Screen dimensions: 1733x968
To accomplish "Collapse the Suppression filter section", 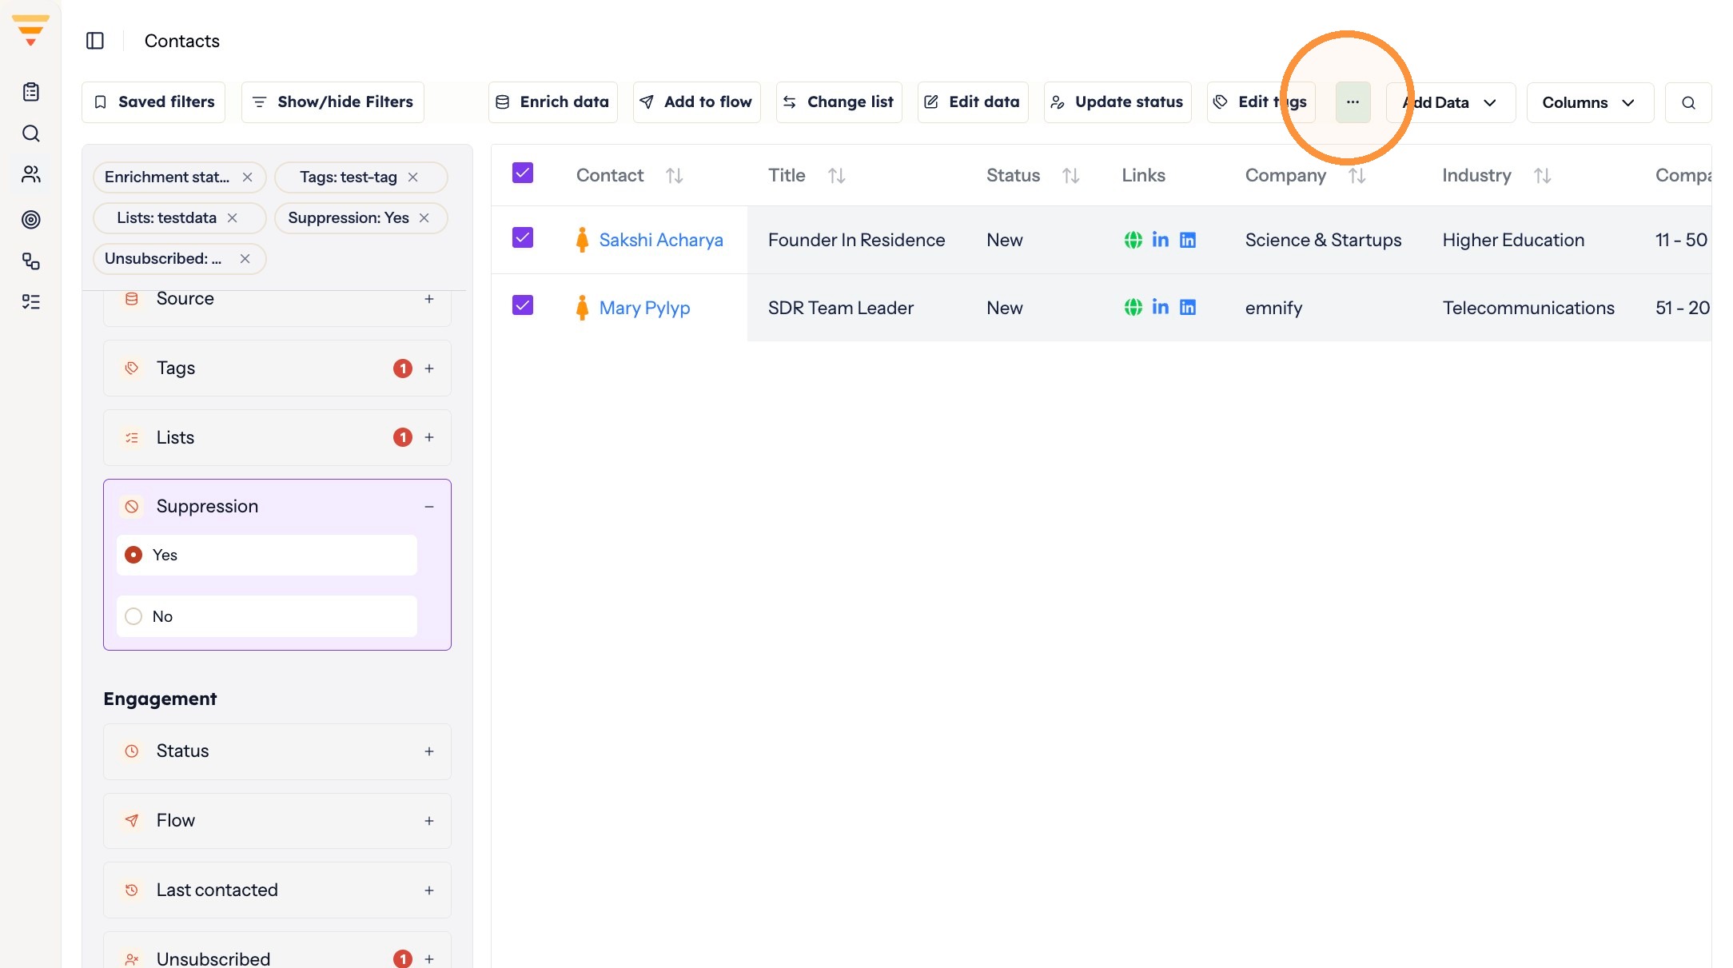I will pos(429,507).
